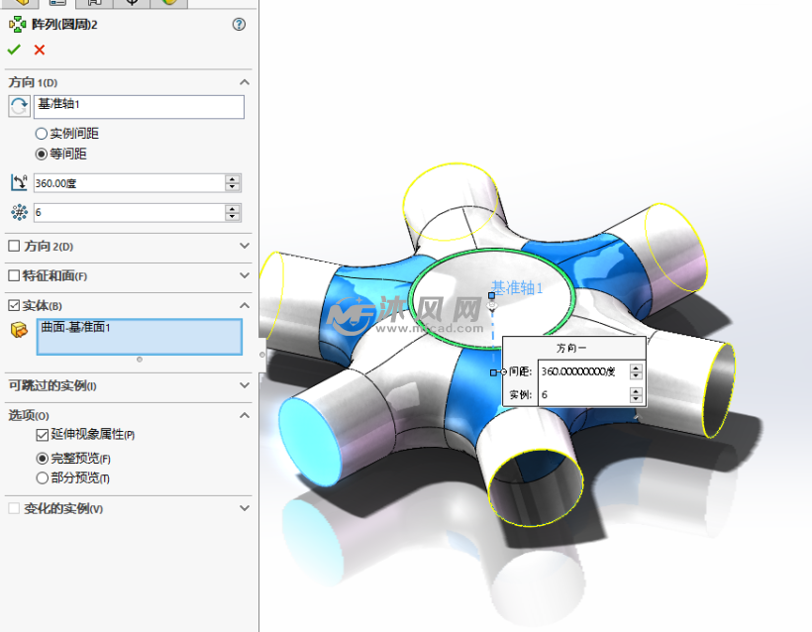Viewport: 812px width, 632px height.
Task: Decrease 实例 value in callout
Action: click(x=636, y=398)
